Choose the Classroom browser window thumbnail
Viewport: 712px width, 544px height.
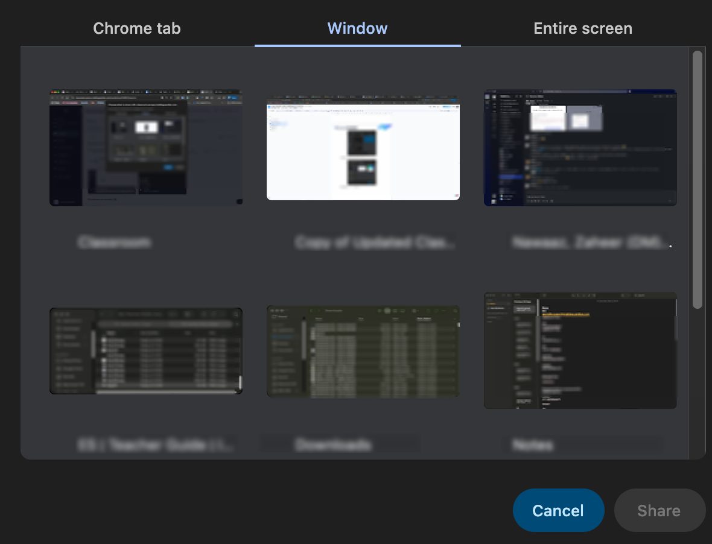point(146,147)
